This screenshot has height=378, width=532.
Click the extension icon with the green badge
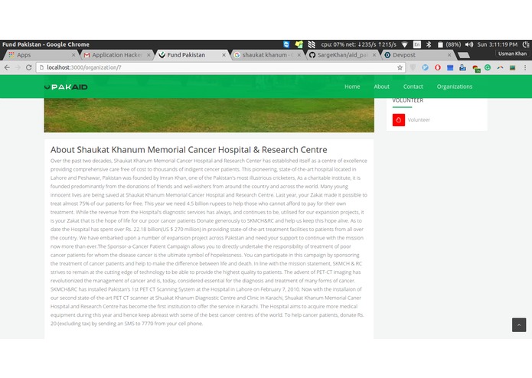point(476,68)
